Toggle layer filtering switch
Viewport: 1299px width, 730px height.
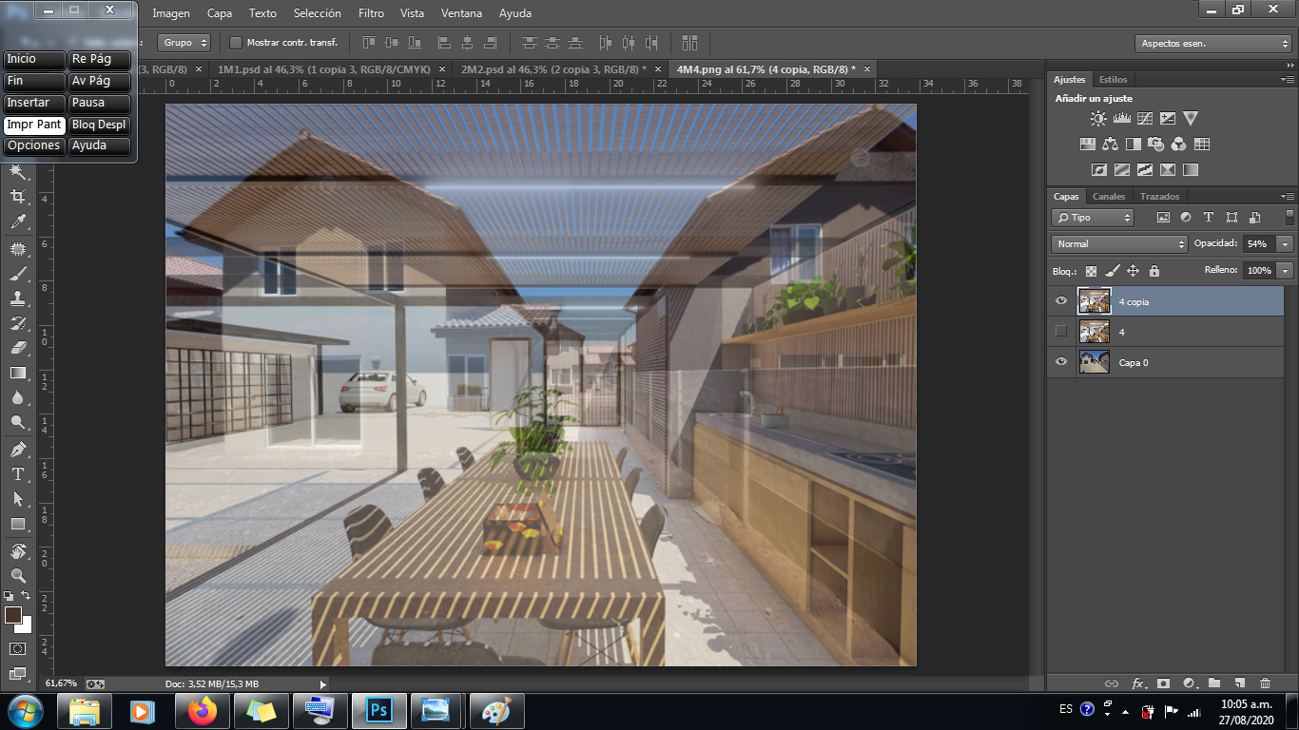[x=1289, y=218]
